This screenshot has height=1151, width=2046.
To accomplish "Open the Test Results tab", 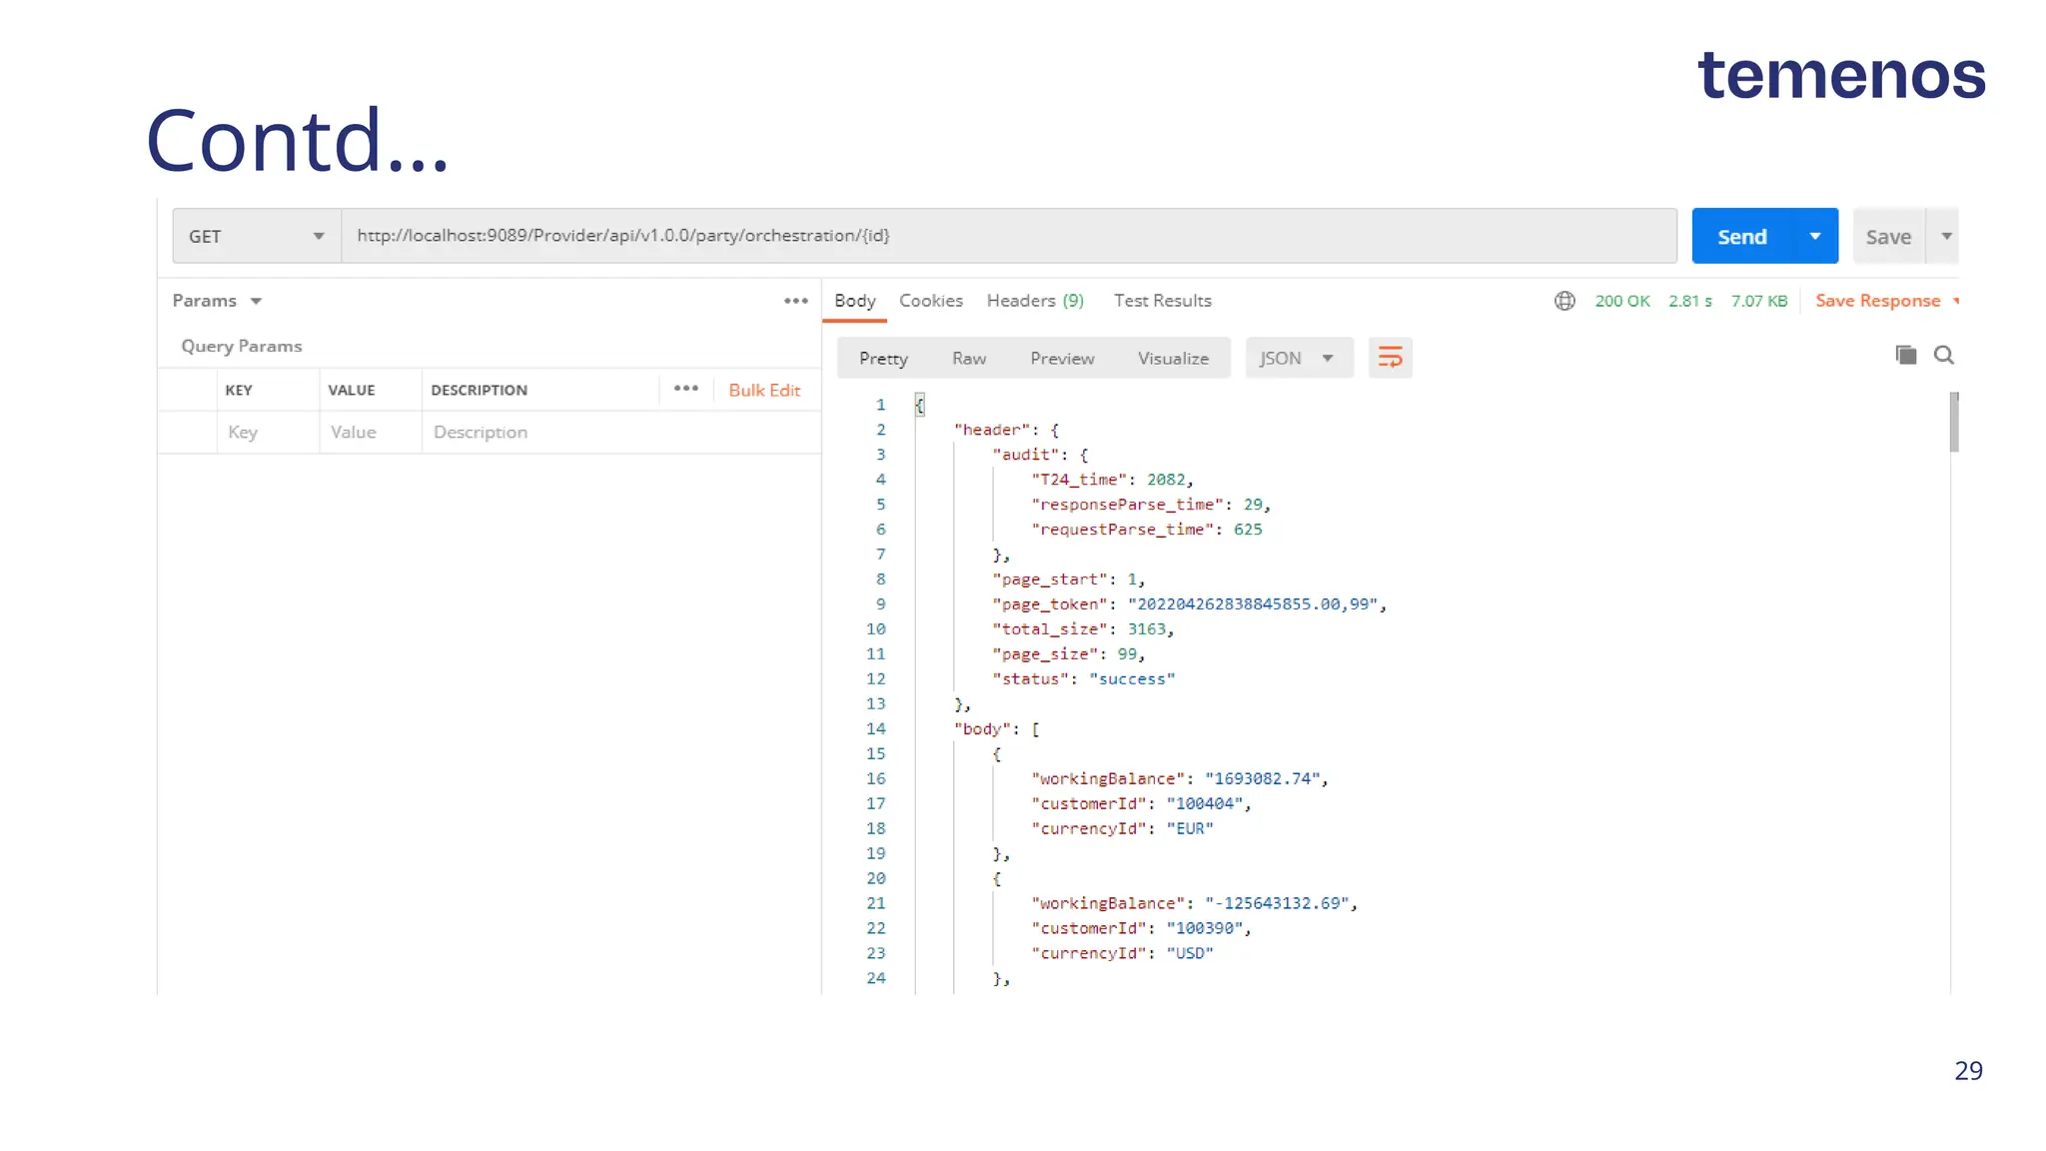I will 1162,301.
